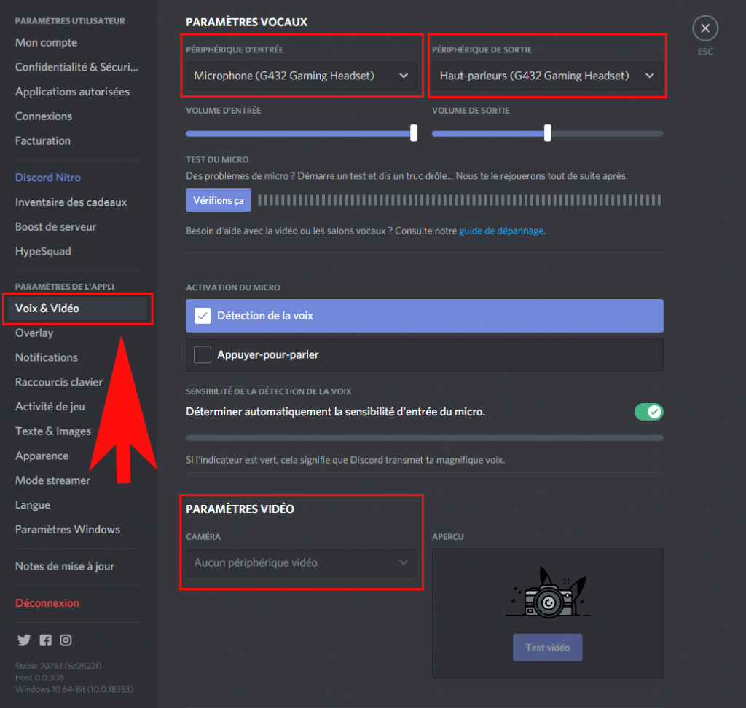Click the Volume de sortie slider handle
The width and height of the screenshot is (746, 708).
547,133
